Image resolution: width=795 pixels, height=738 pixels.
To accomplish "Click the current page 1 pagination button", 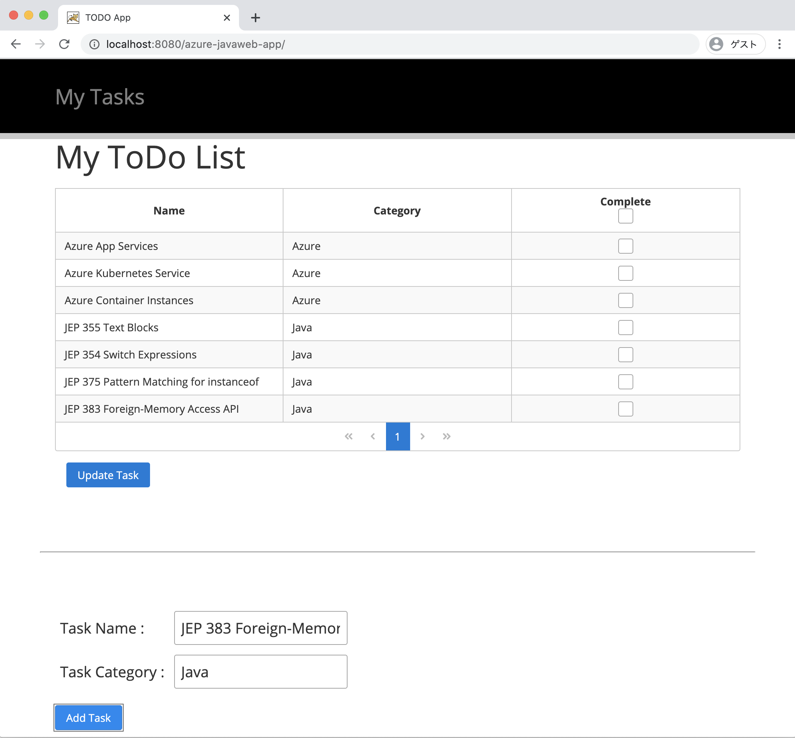I will click(x=397, y=436).
